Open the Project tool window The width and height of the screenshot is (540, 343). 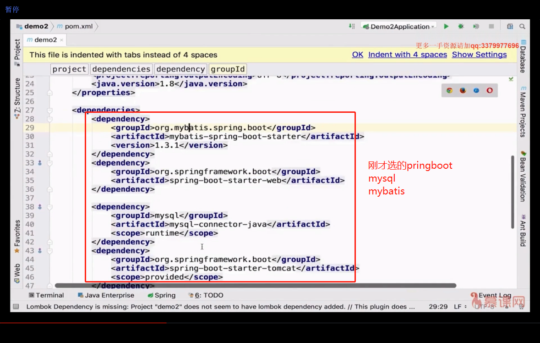coord(17,52)
